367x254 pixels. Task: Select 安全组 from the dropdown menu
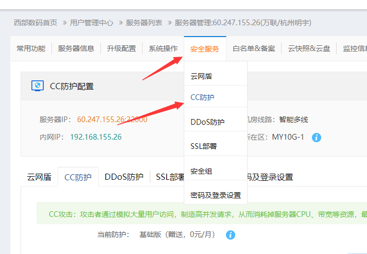(201, 171)
